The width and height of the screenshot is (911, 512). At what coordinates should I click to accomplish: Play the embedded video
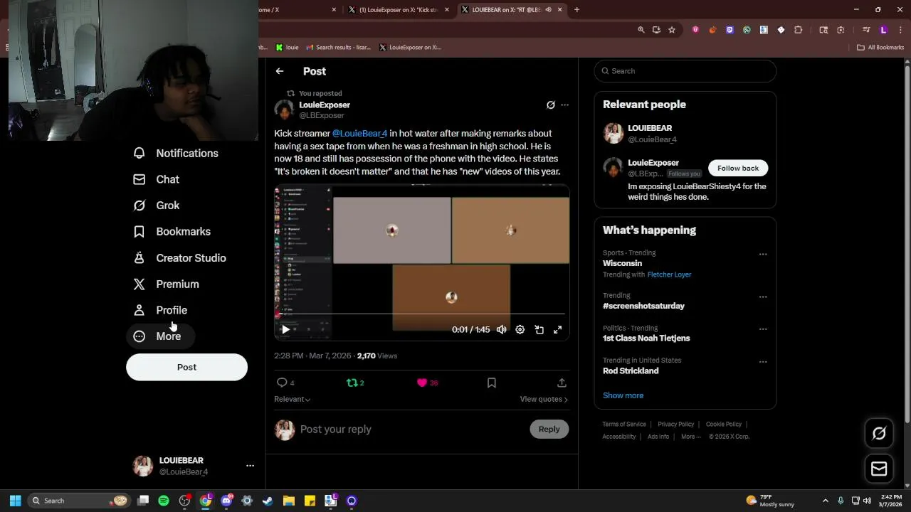click(x=285, y=330)
